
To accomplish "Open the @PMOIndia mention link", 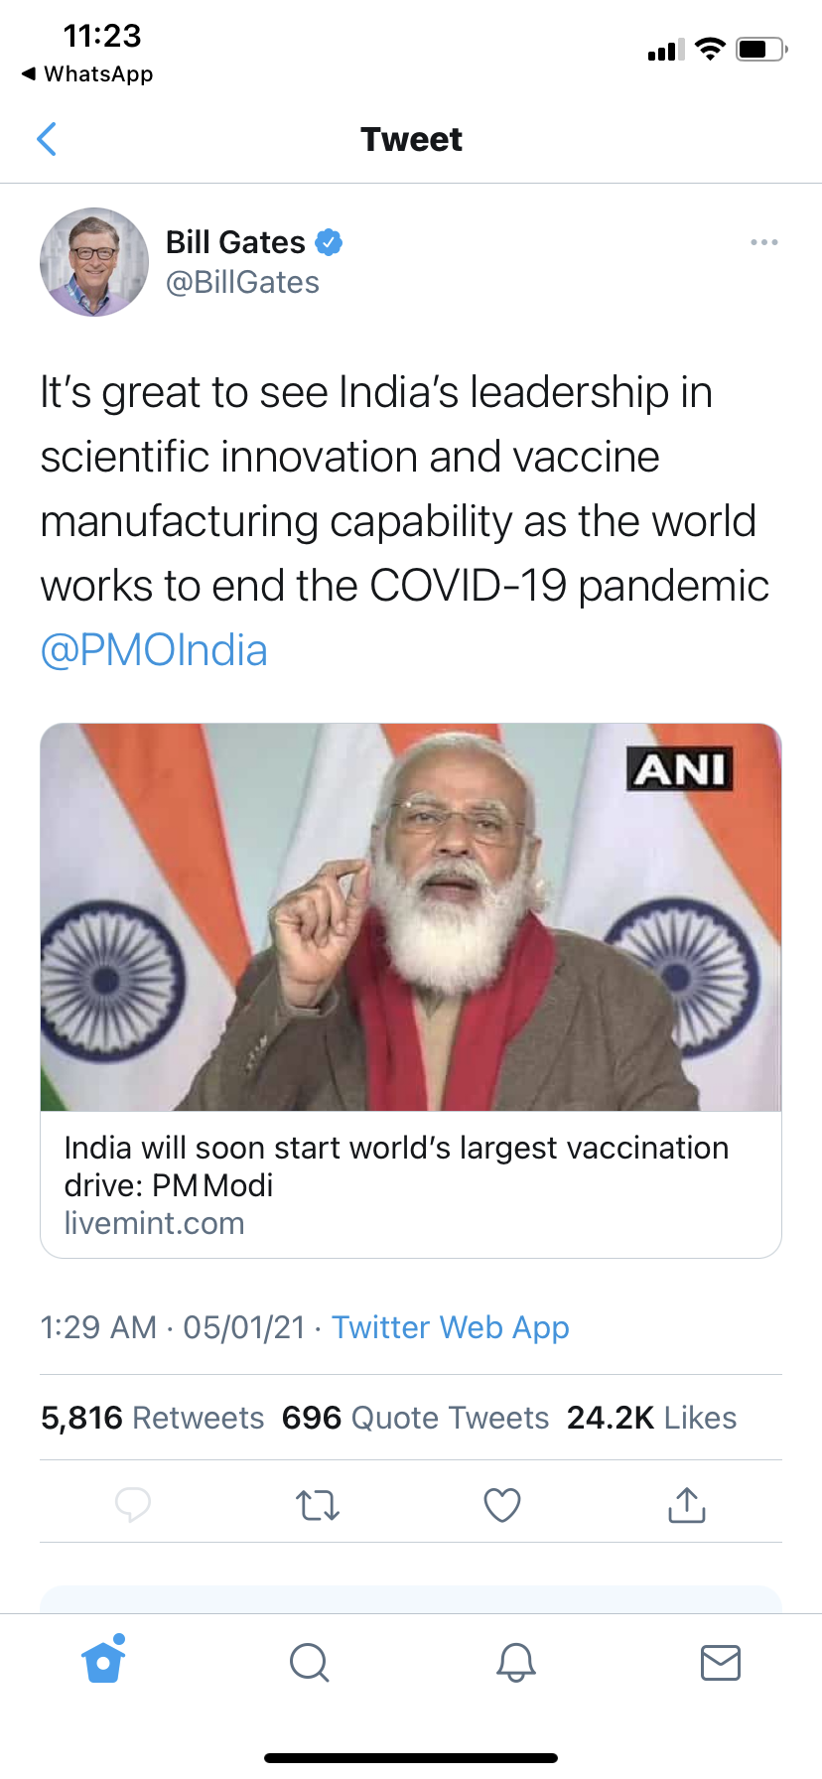I will [154, 650].
